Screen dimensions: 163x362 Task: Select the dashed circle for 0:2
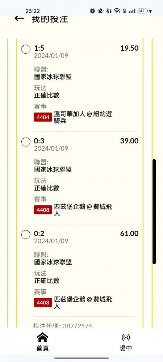coord(26,234)
